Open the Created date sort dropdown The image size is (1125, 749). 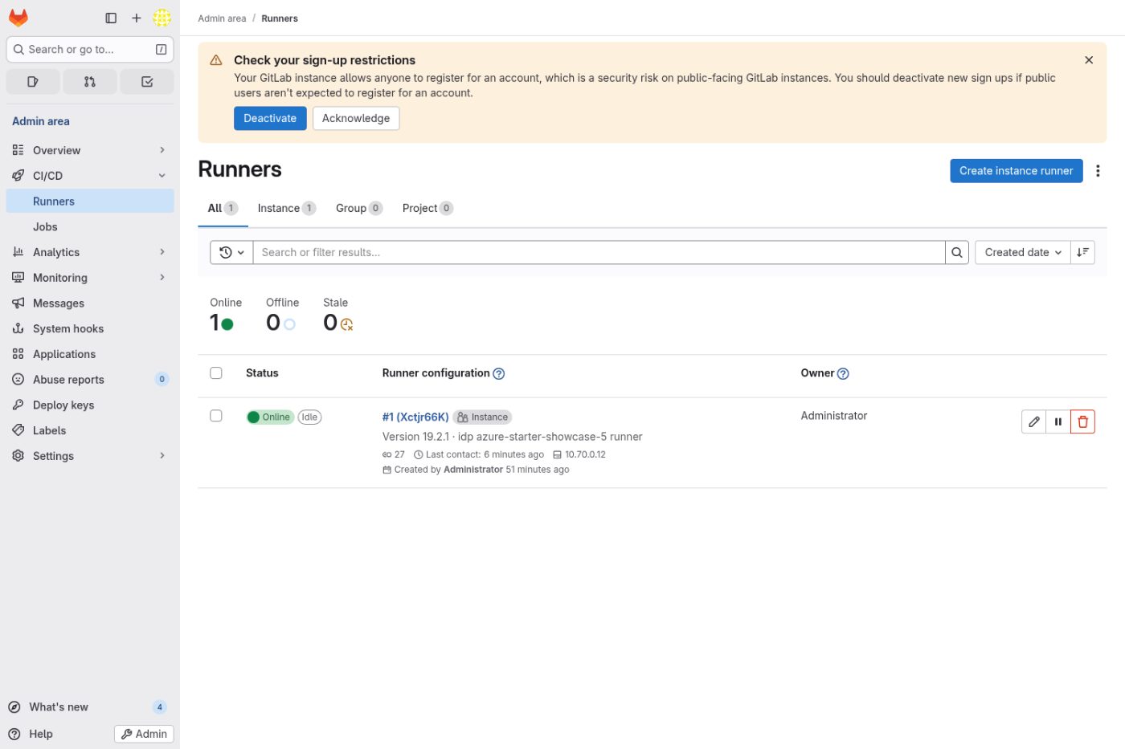click(x=1023, y=252)
